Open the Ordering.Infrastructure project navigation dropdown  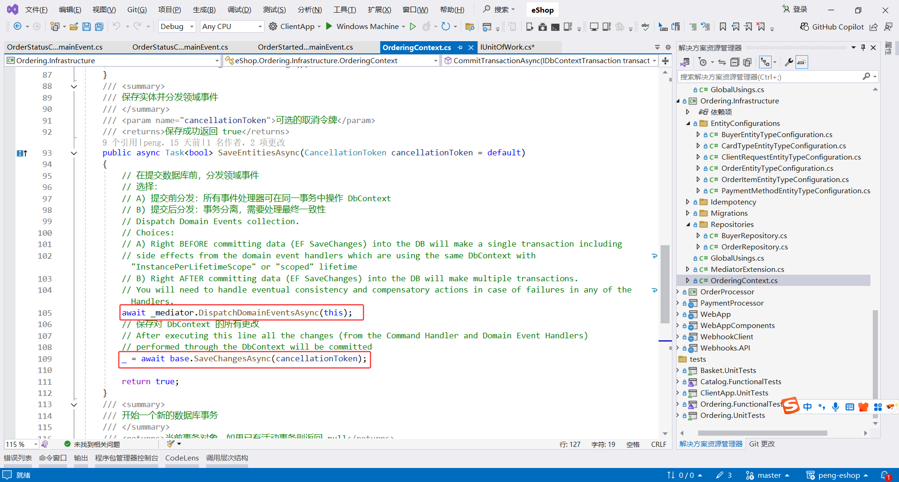click(x=113, y=61)
